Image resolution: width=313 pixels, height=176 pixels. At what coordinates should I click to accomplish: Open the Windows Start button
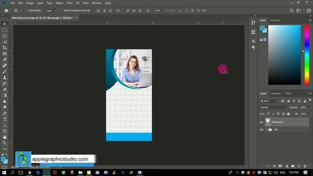(x=4, y=173)
